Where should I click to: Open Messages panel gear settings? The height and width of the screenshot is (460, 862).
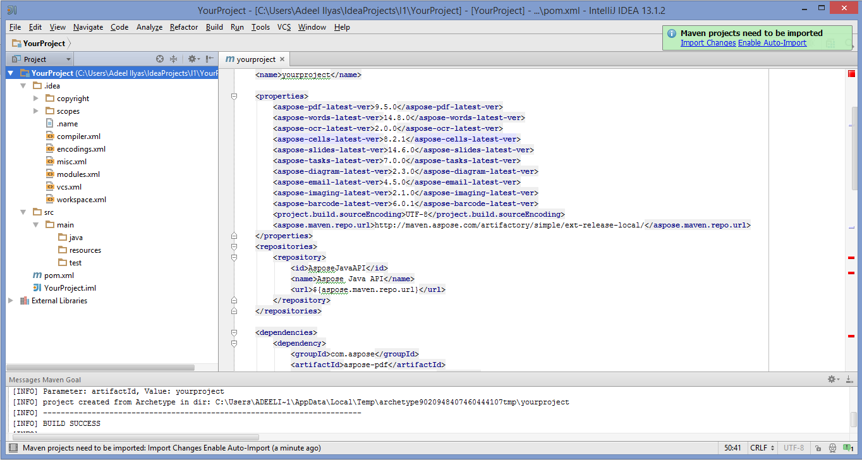click(x=834, y=379)
